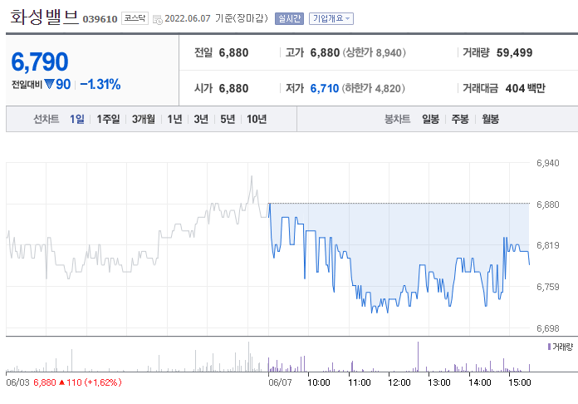578x404 pixels.
Task: Click the 06/07 date axis label
Action: pyautogui.click(x=280, y=382)
